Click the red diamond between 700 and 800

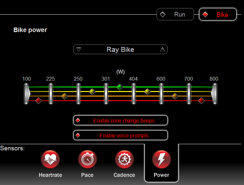pyautogui.click(x=201, y=101)
